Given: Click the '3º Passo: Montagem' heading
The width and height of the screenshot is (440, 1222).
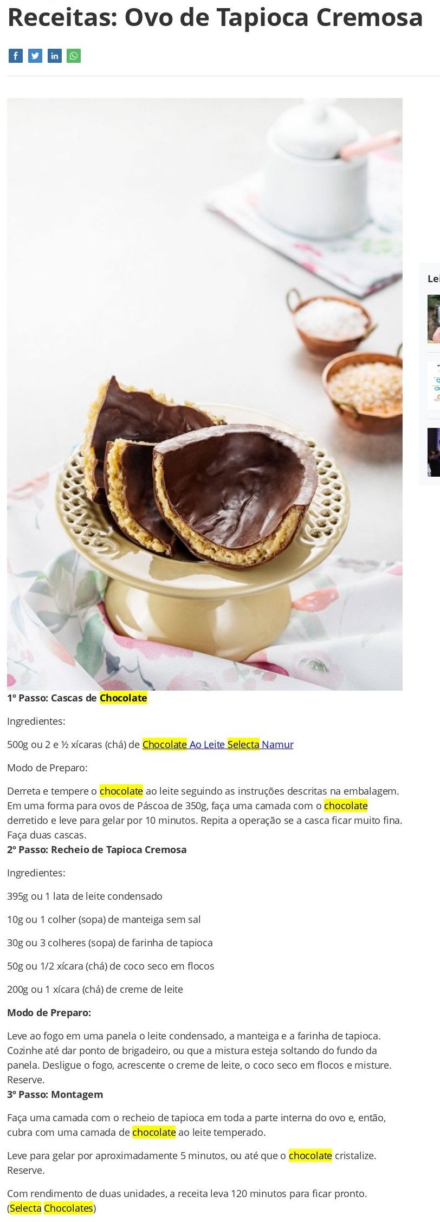Looking at the screenshot, I should 55,1094.
